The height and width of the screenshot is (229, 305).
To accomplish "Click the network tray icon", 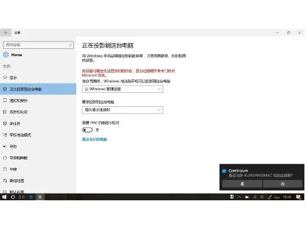I will (x=254, y=197).
